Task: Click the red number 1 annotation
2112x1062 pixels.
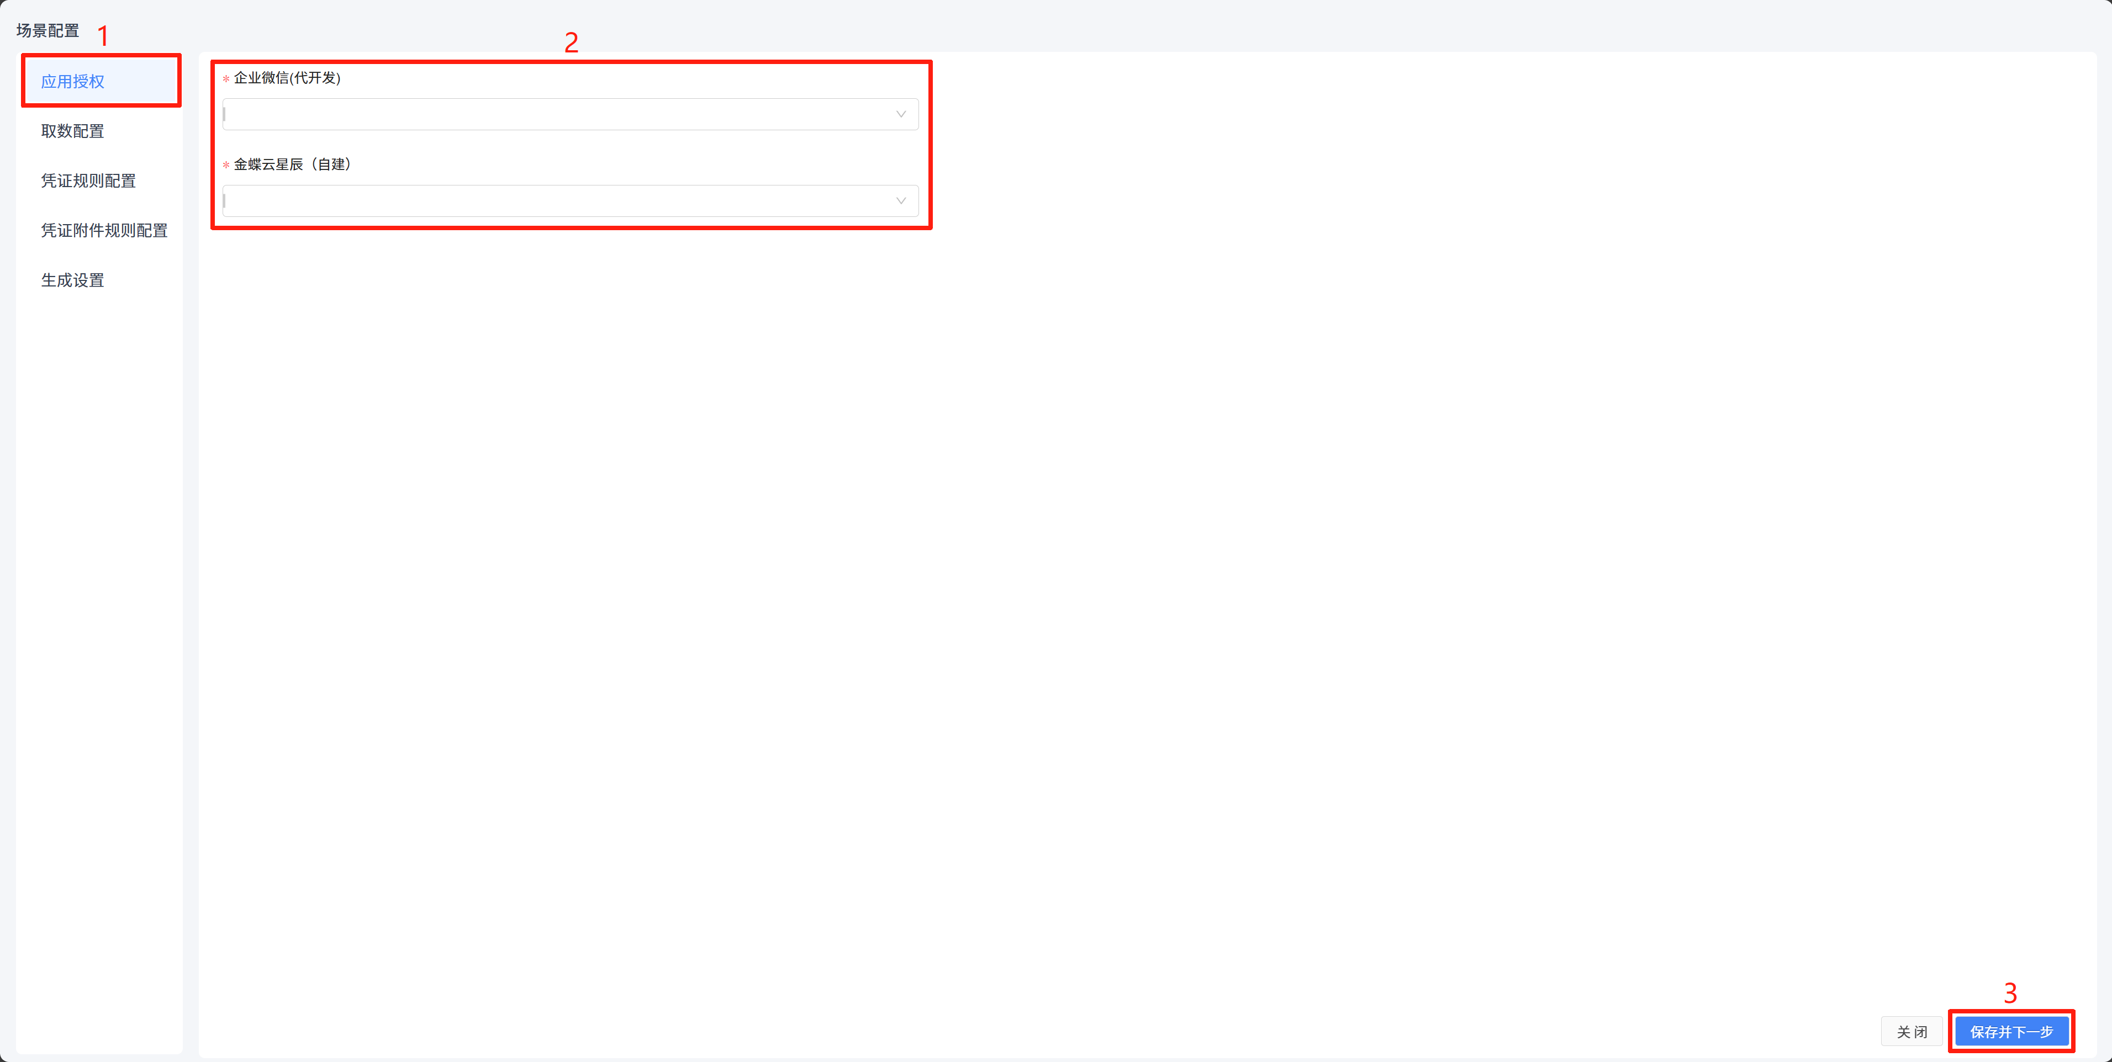Action: [103, 36]
